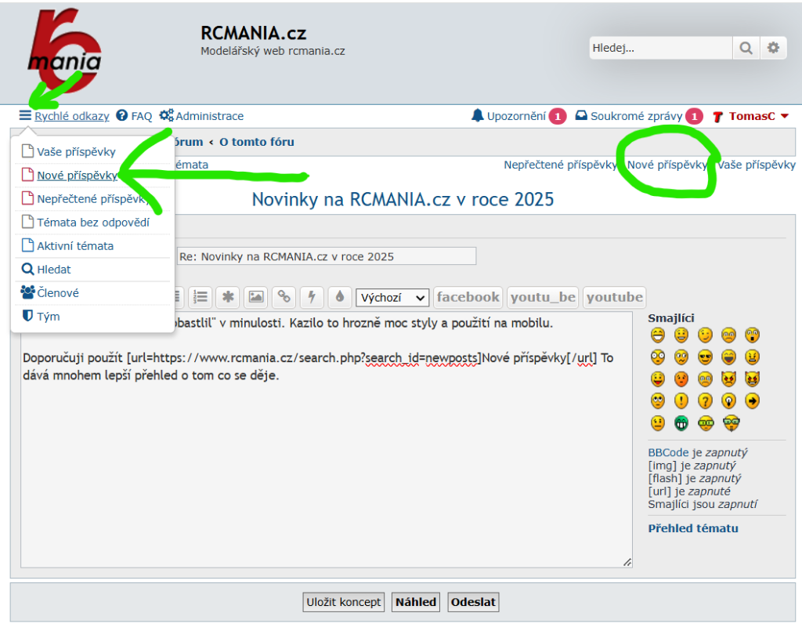Click the post subject input field
This screenshot has height=631, width=802.
tap(326, 256)
